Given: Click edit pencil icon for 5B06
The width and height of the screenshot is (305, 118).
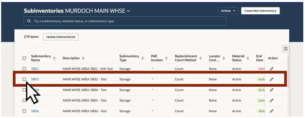Looking at the screenshot, I should [x=271, y=111].
